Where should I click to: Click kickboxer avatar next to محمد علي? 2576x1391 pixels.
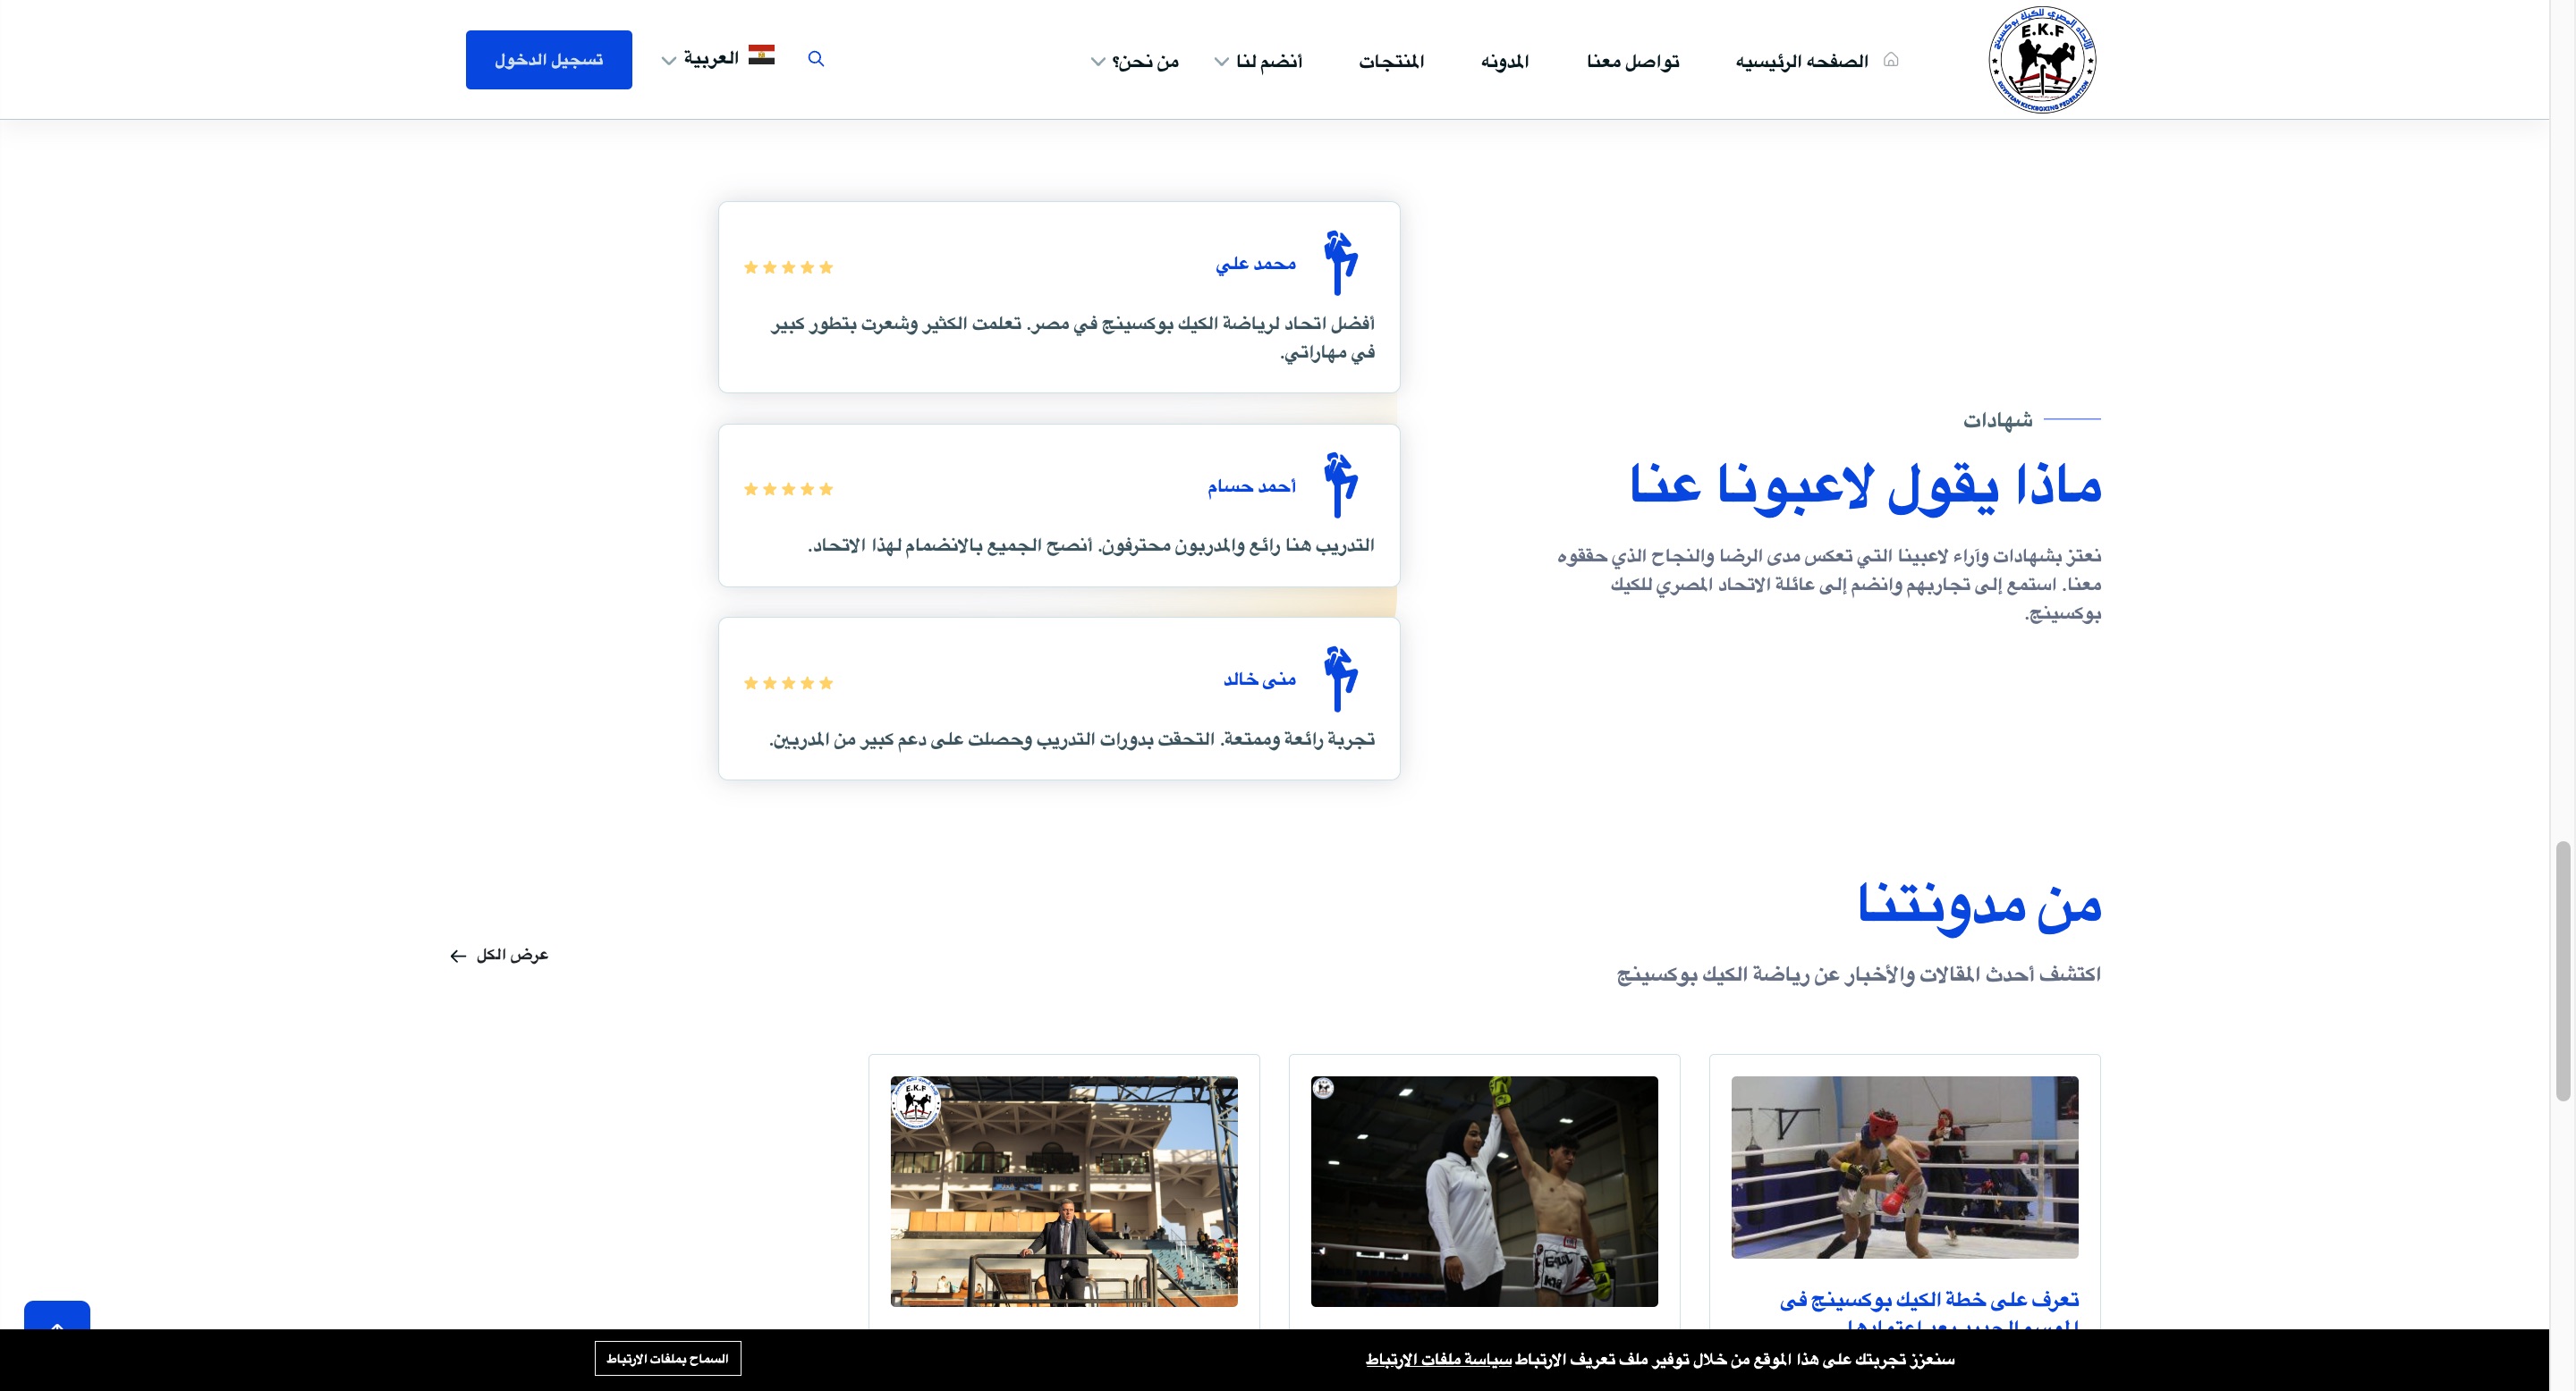point(1340,263)
